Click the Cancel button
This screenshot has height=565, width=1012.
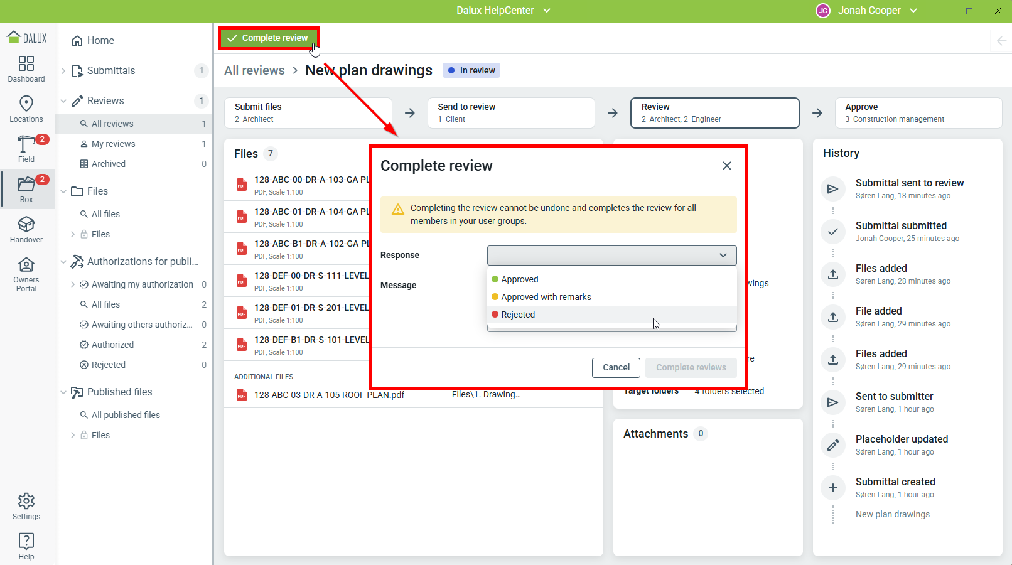click(x=616, y=368)
